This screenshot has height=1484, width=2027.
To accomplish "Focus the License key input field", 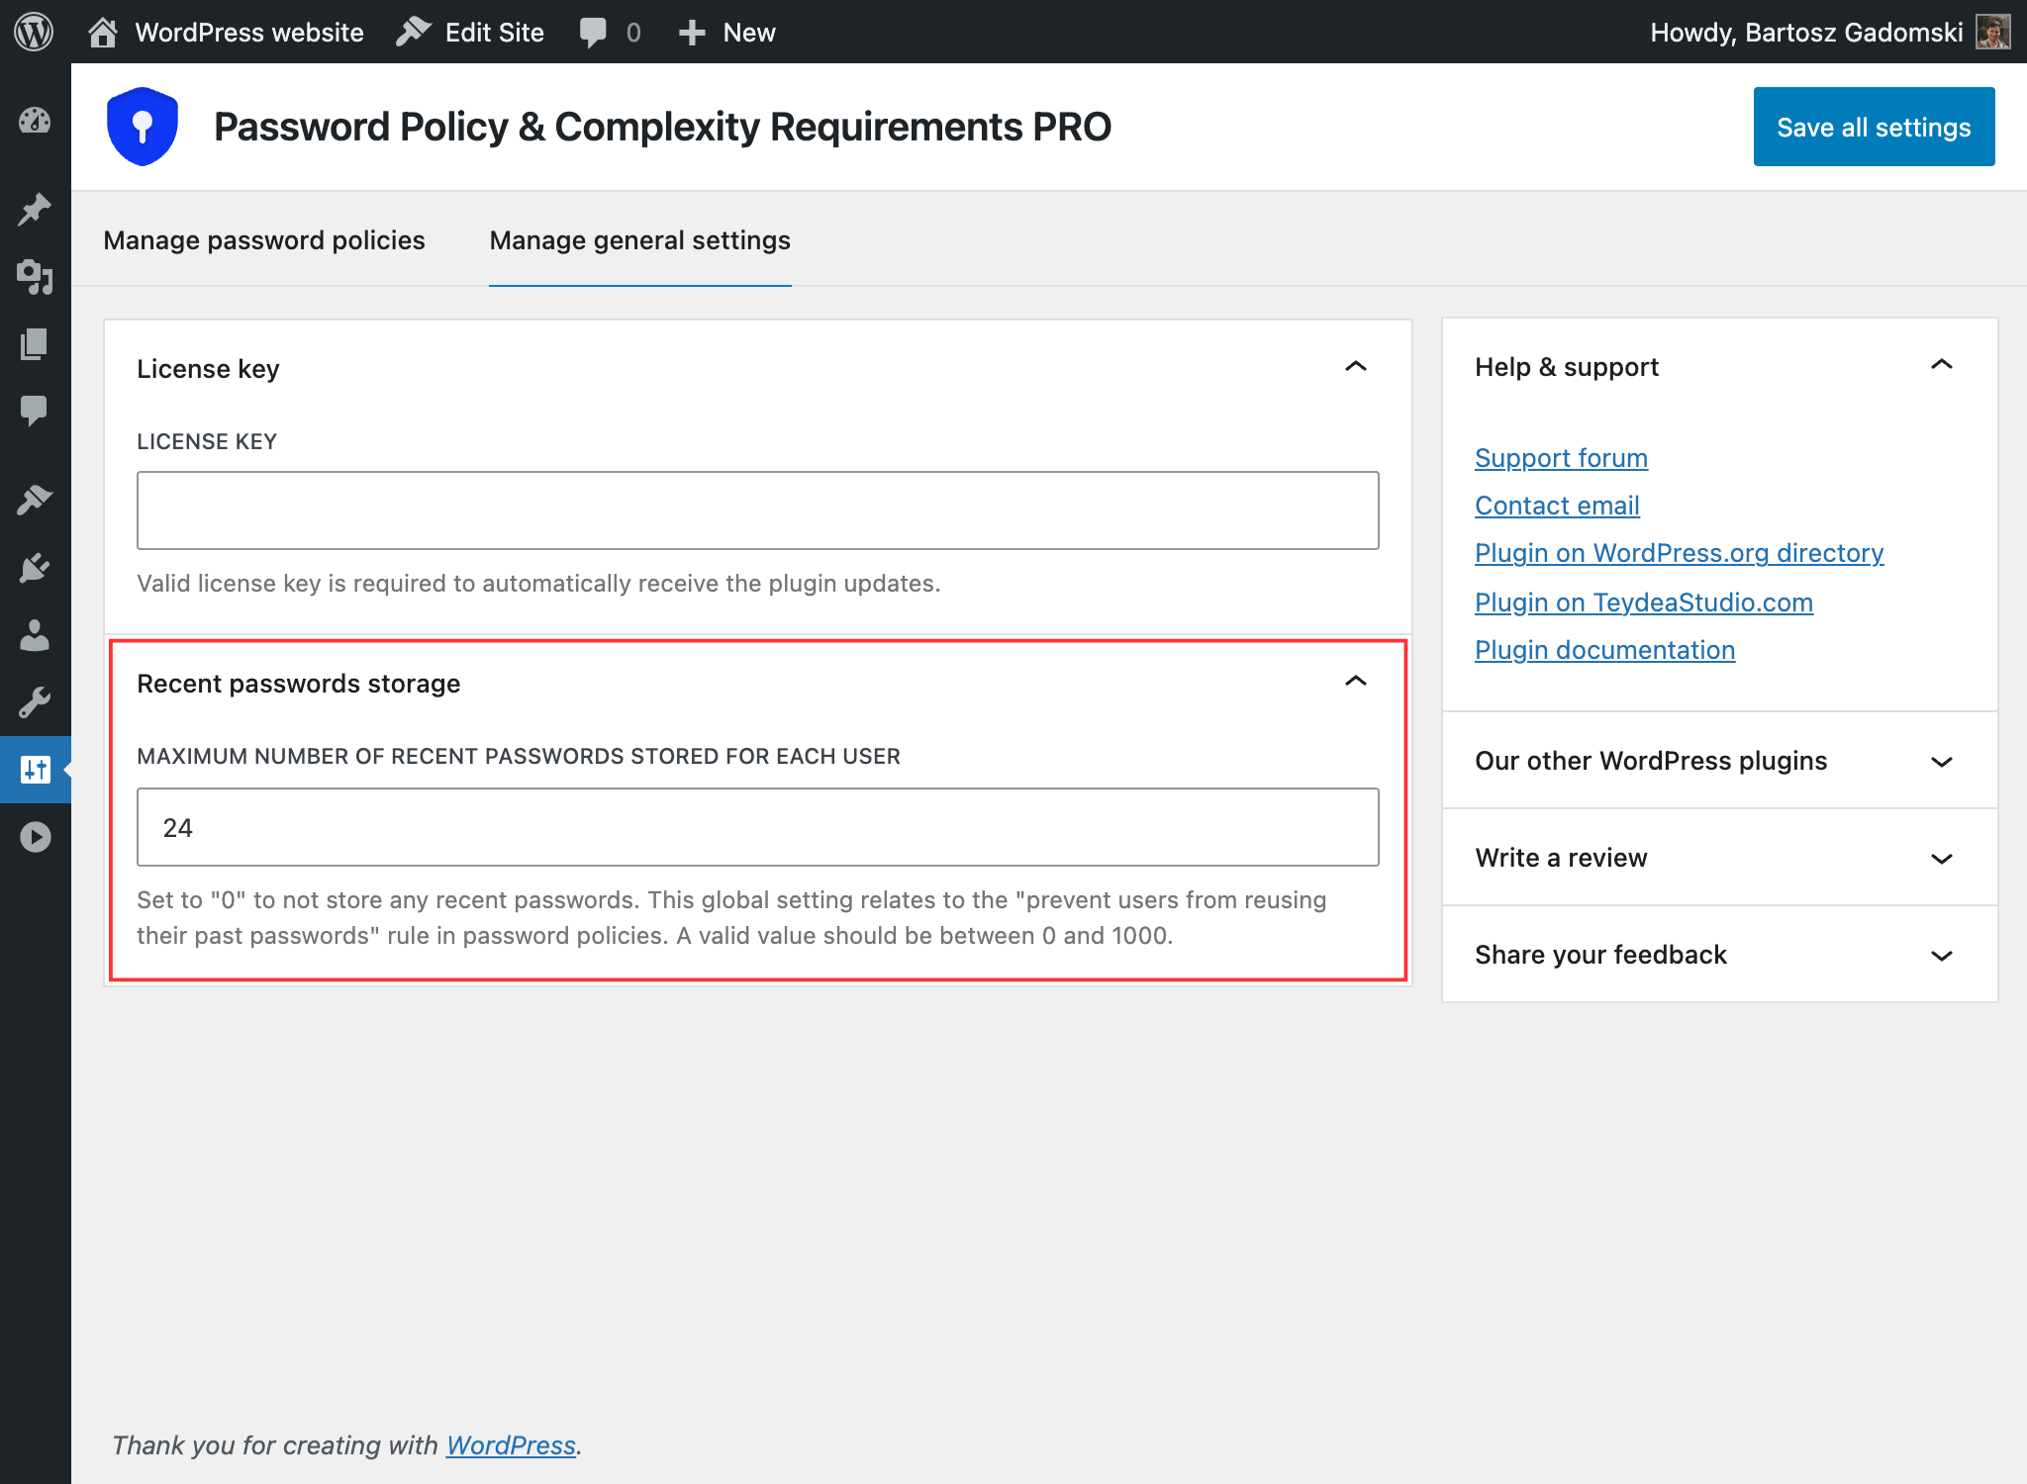I will [758, 510].
